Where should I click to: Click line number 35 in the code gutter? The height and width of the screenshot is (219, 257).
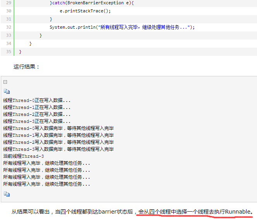[x=9, y=52]
